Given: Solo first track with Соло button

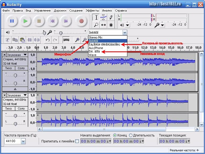Looking at the screenshot, I should tap(21, 68).
